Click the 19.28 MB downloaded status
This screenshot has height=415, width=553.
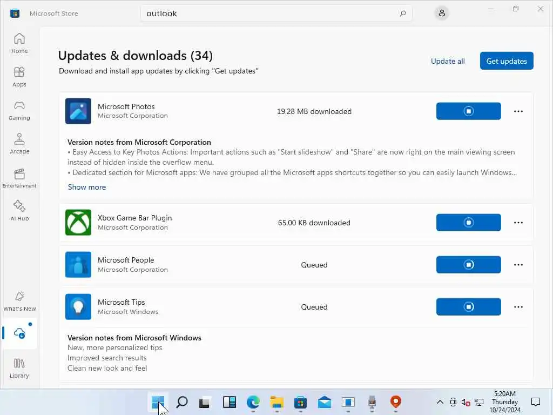pos(314,111)
